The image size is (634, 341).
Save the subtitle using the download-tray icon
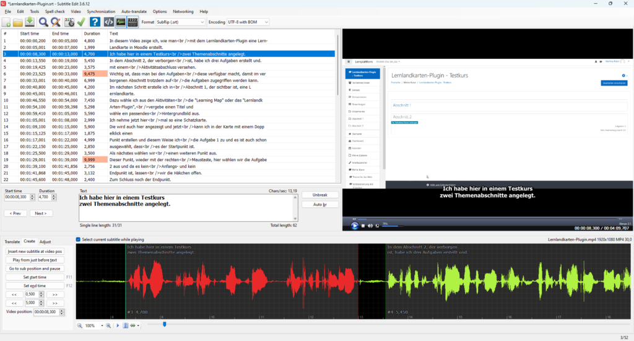tap(30, 22)
